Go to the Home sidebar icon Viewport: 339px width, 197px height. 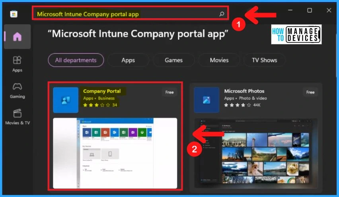17,37
